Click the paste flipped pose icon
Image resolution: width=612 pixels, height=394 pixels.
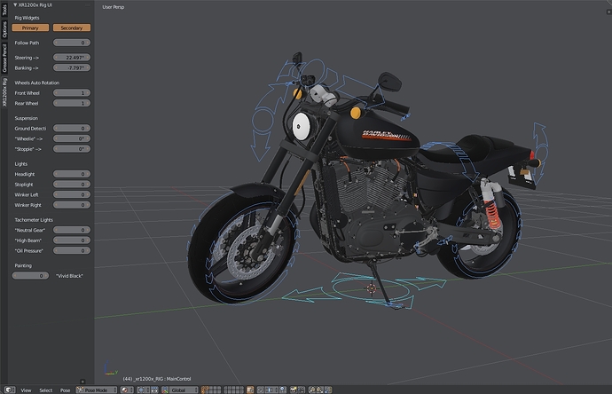pyautogui.click(x=328, y=390)
